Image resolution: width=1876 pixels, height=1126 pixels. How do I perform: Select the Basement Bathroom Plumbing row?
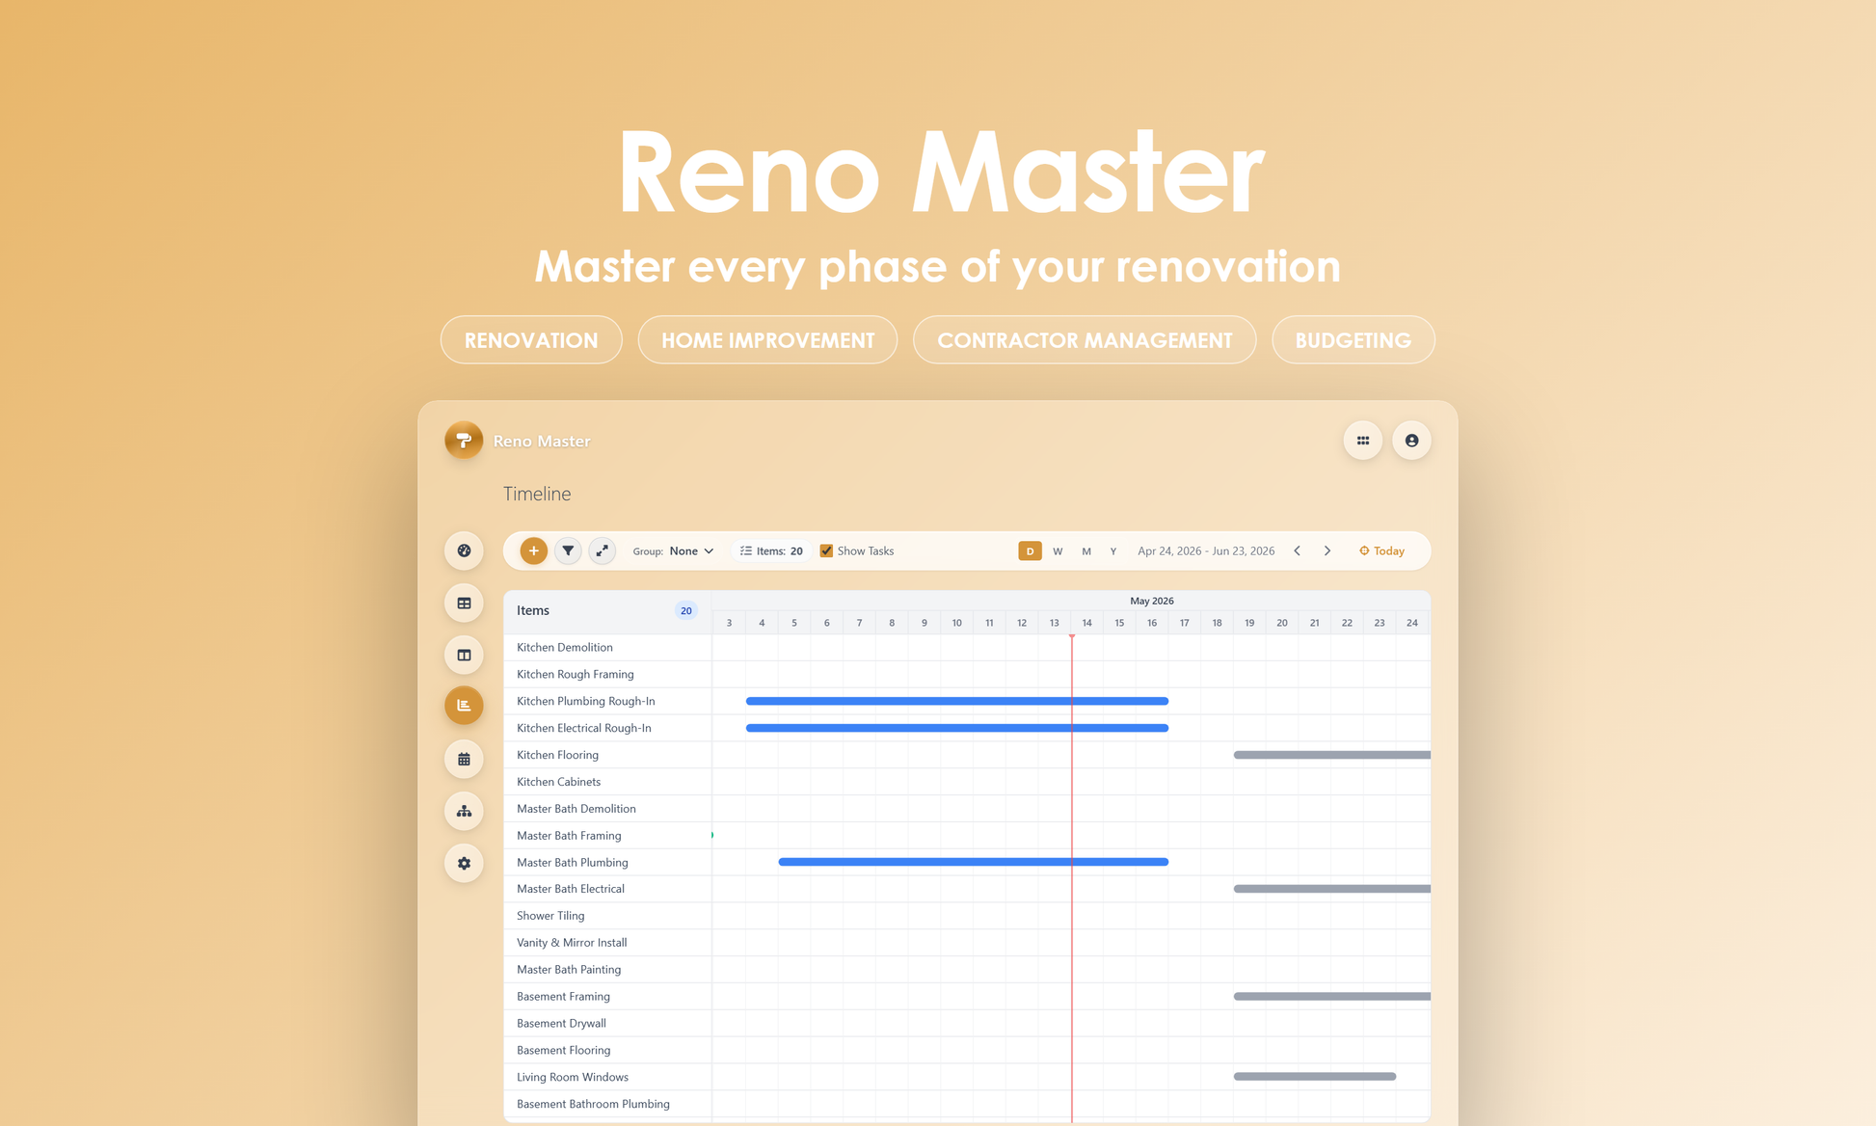pyautogui.click(x=607, y=1104)
